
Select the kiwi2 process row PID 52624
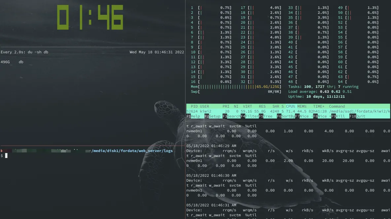coord(288,111)
